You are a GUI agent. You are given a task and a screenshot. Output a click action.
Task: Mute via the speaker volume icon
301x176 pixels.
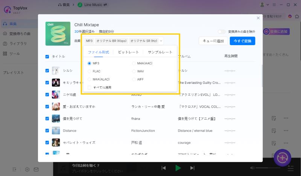pyautogui.click(x=252, y=168)
